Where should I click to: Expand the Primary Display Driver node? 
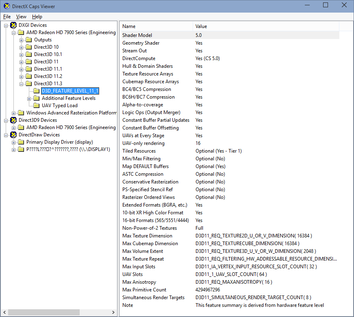13,142
